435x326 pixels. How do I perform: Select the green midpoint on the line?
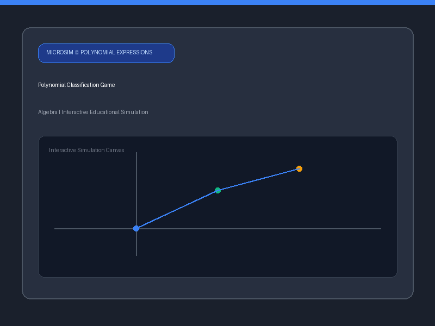coord(218,191)
